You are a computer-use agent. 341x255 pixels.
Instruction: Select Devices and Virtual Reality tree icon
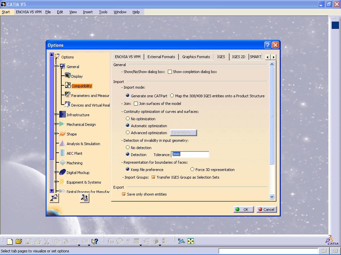point(68,104)
